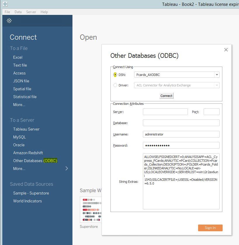Click the Tableau start page icon in sidebar
The image size is (239, 245).
[9, 21]
